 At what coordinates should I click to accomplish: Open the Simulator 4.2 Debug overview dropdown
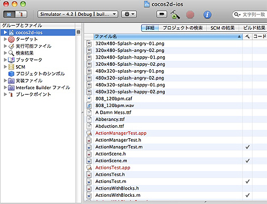[x=78, y=14]
